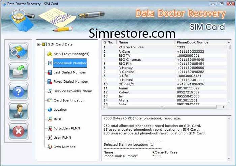Image resolution: width=236 pixels, height=166 pixels.
Task: Close the Data Doctor Recovery window
Action: pos(230,4)
